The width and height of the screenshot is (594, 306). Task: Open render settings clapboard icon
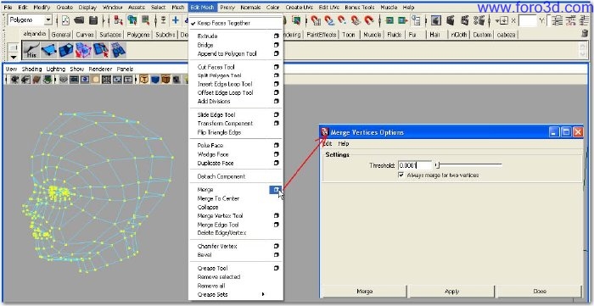point(479,20)
